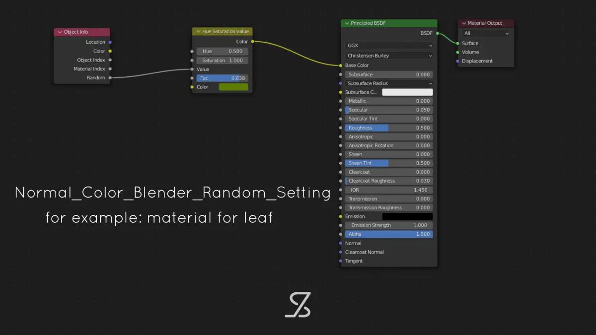Click the Volume input socket
596x335 pixels.
click(x=457, y=52)
